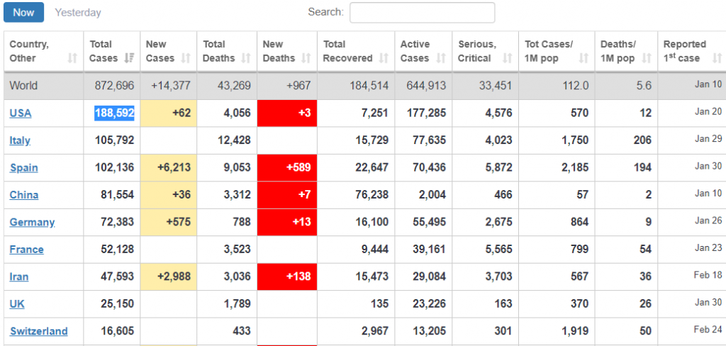Image resolution: width=726 pixels, height=346 pixels.
Task: Sort Tot Cases/1M pop via arrows icon
Action: click(x=583, y=58)
